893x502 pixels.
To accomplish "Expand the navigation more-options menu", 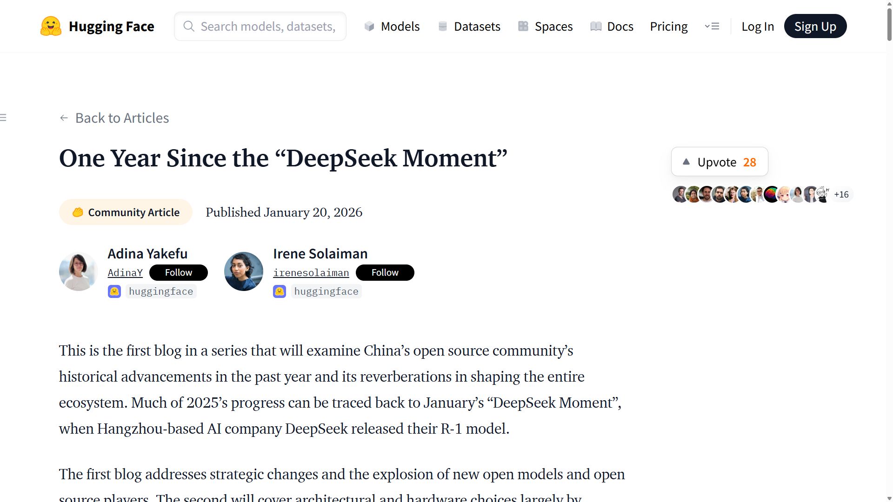I will click(x=712, y=26).
